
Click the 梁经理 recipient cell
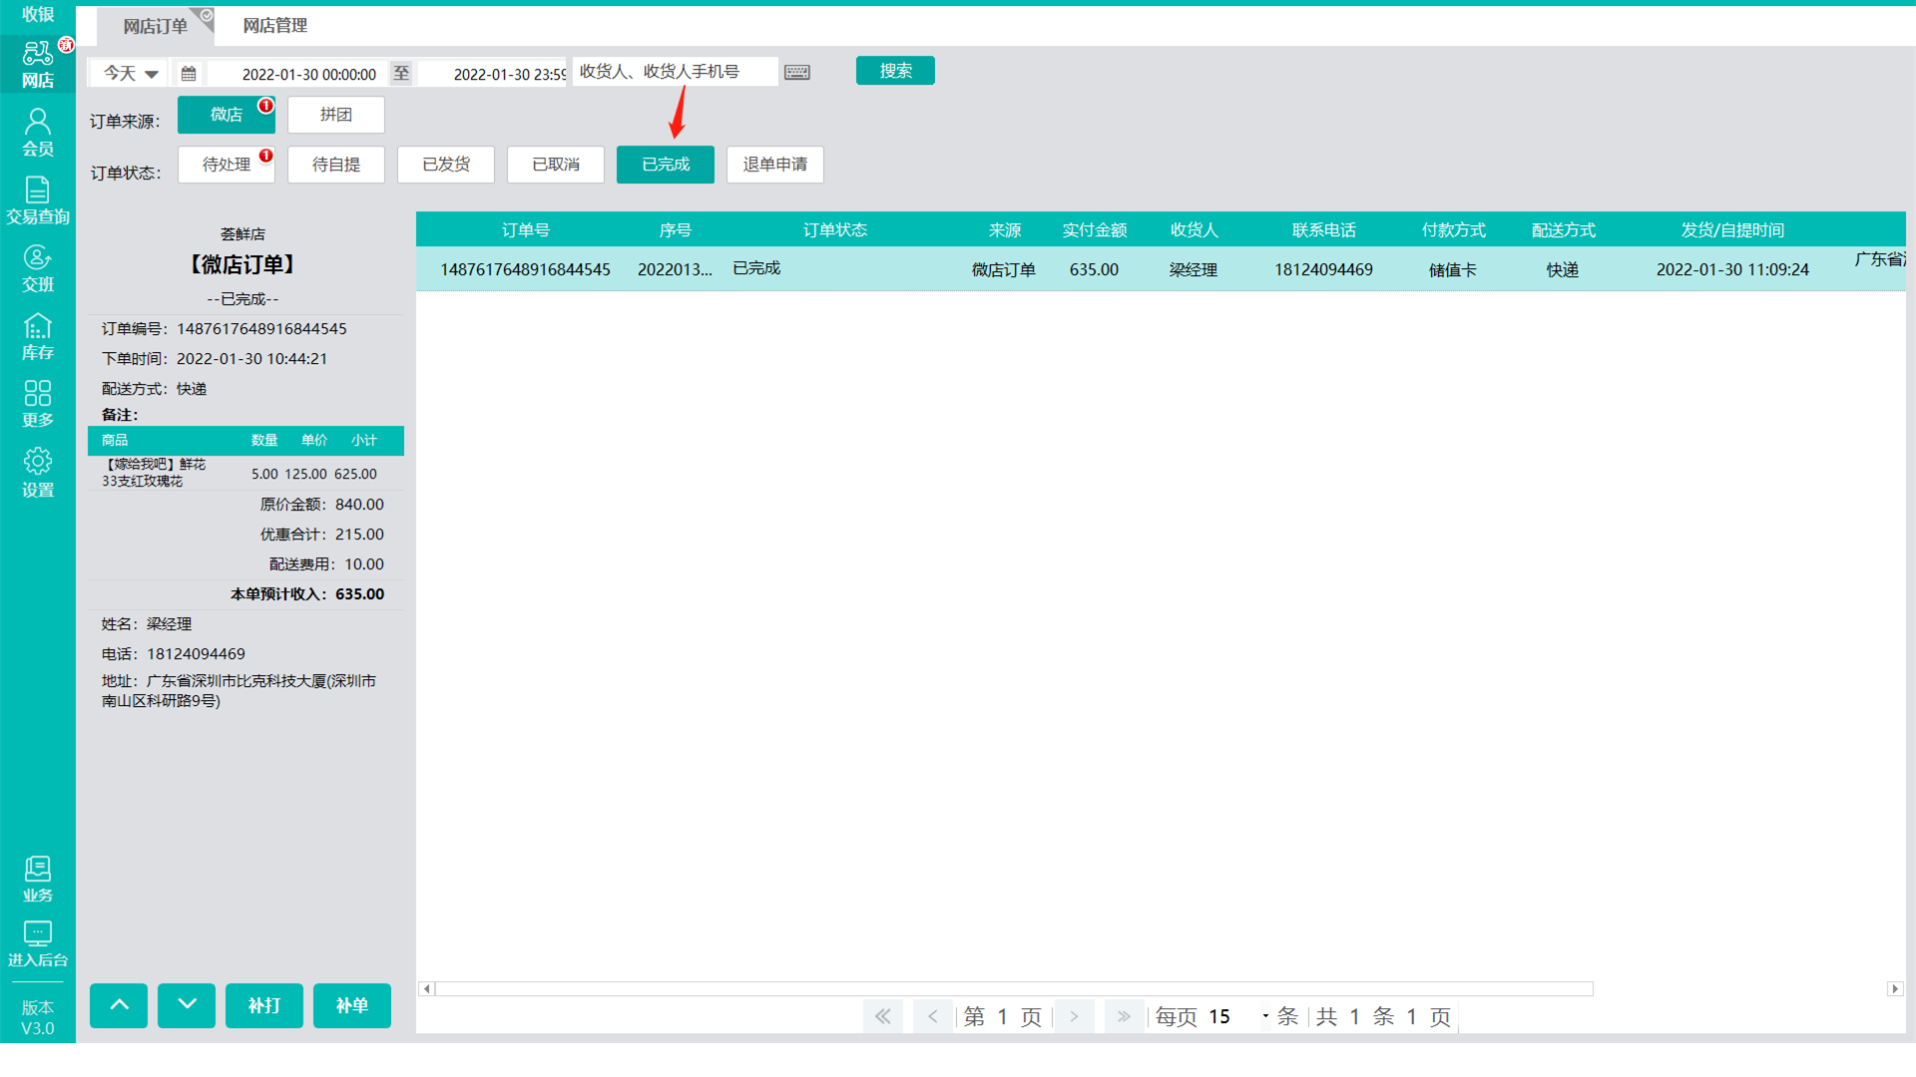coord(1194,270)
